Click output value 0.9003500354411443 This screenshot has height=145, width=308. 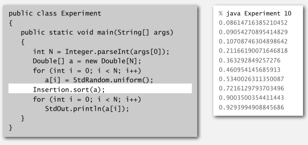pos(251,98)
